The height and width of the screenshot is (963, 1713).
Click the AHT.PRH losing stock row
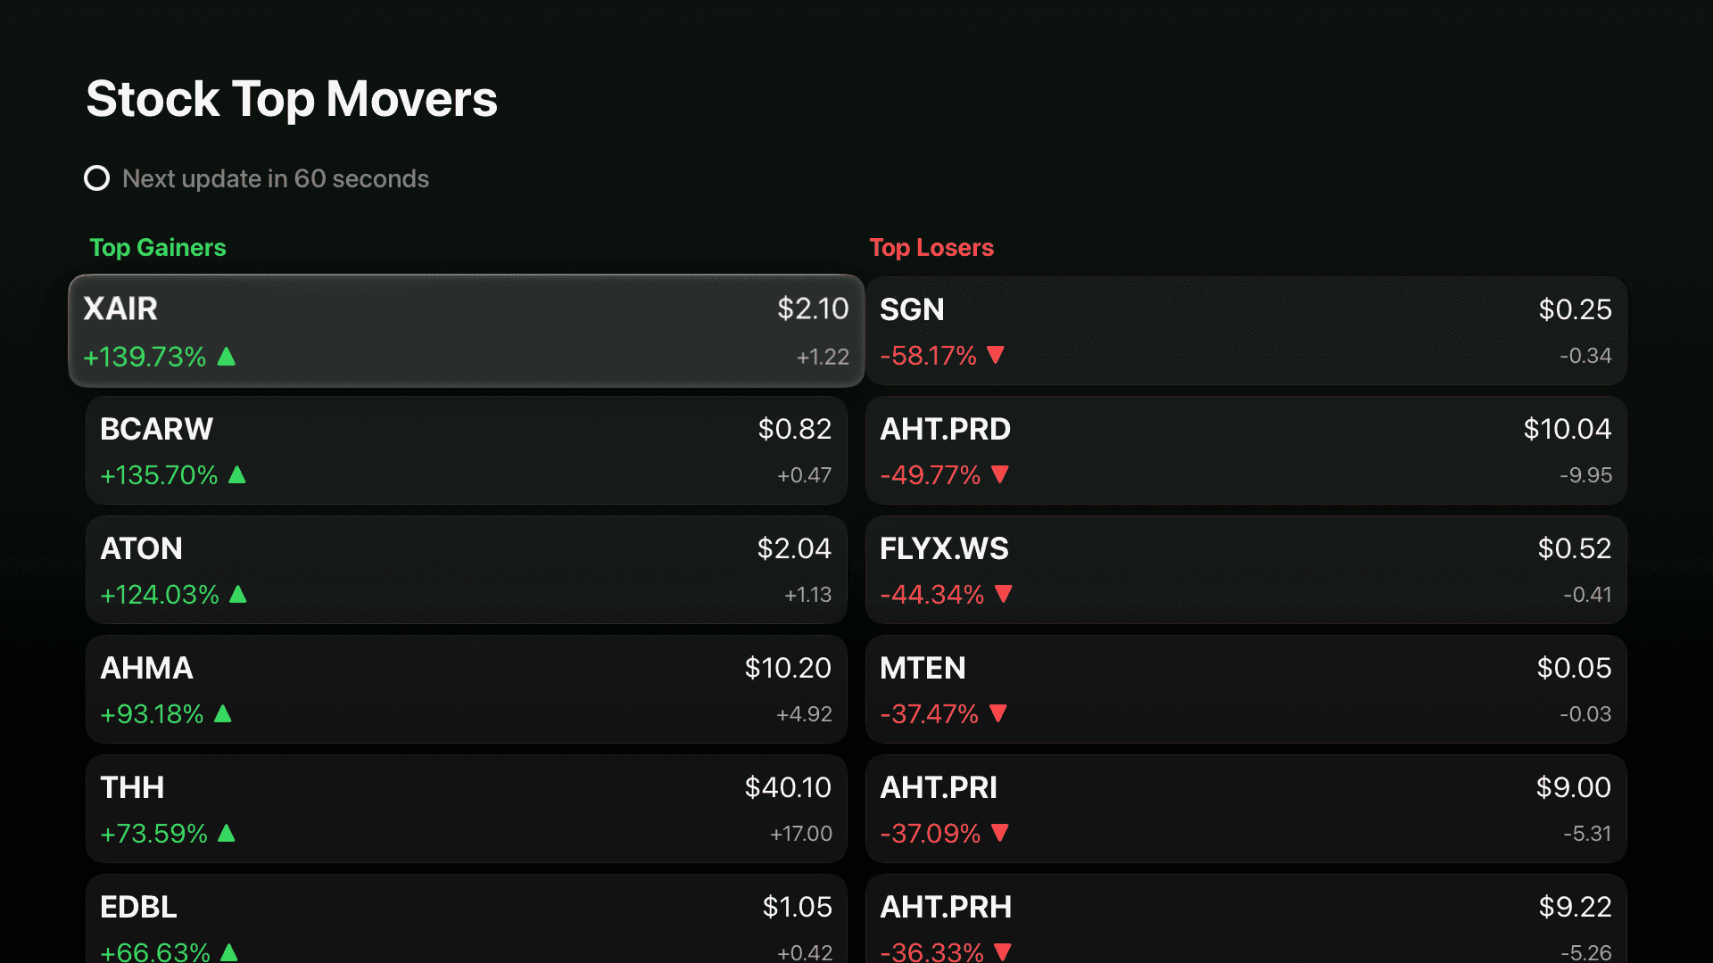[1245, 918]
